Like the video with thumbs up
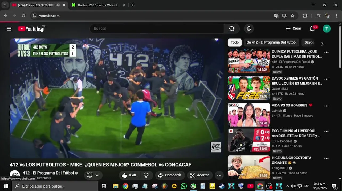This screenshot has height=191, width=342. 129,175
